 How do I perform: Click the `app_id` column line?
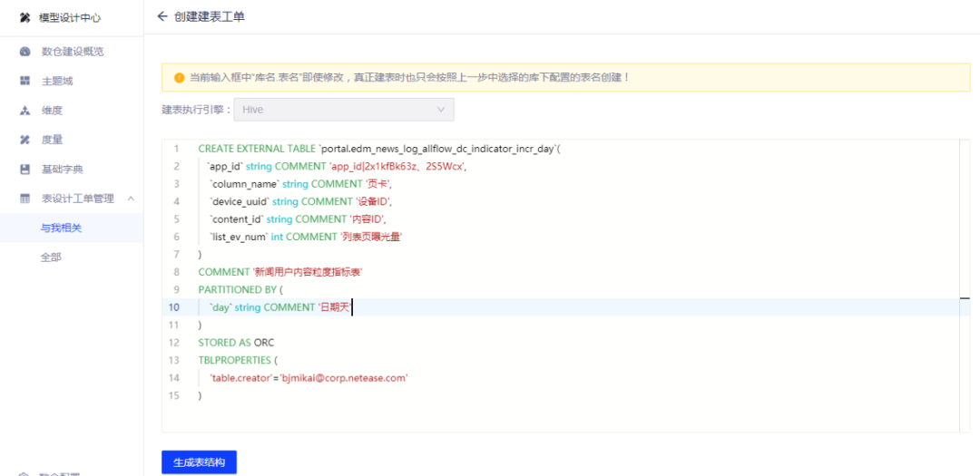click(338, 166)
